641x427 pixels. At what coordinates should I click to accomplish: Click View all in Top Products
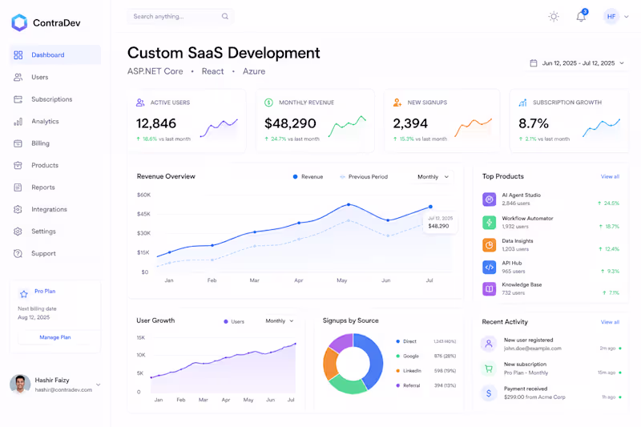[x=610, y=176]
